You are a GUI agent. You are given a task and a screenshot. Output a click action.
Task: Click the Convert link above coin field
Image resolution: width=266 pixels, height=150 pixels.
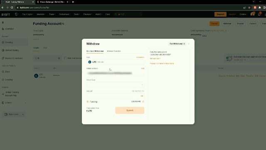coord(140,57)
